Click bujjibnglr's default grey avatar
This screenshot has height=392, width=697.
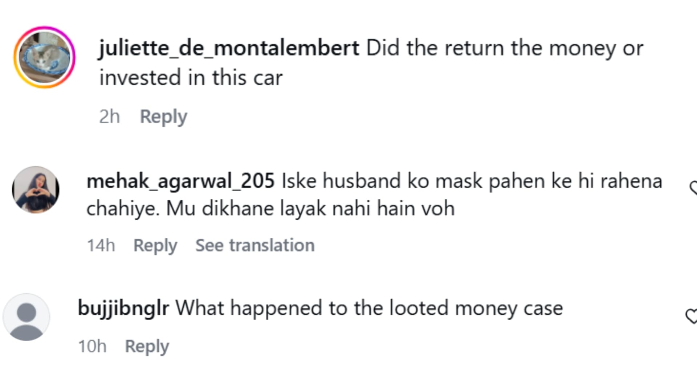tap(26, 317)
